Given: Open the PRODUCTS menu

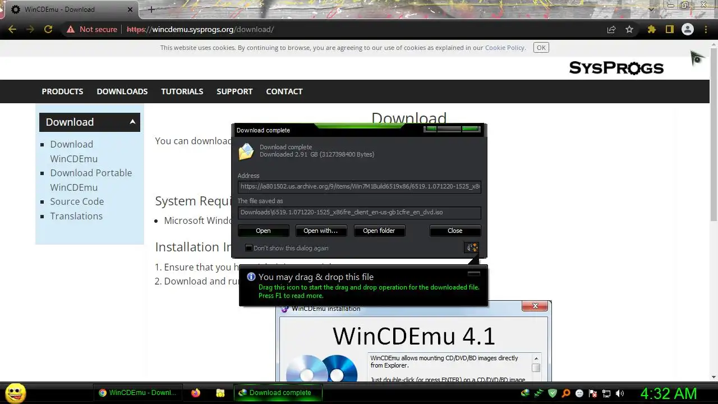Looking at the screenshot, I should coord(62,91).
